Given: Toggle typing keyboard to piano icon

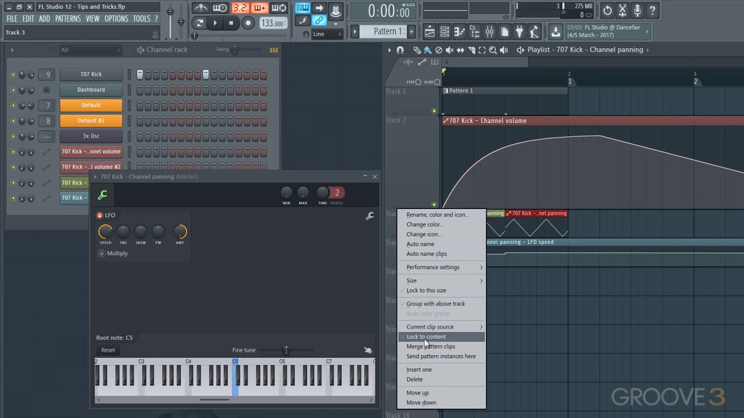Looking at the screenshot, I should click(x=303, y=8).
